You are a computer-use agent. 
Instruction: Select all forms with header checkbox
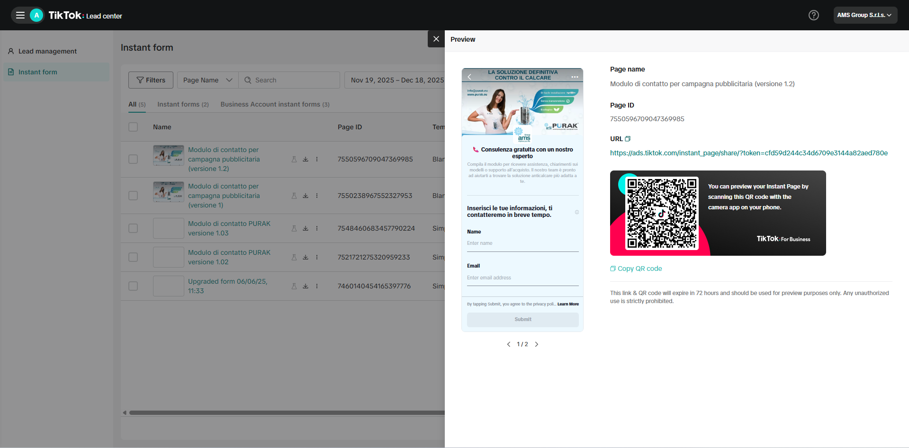(x=133, y=127)
